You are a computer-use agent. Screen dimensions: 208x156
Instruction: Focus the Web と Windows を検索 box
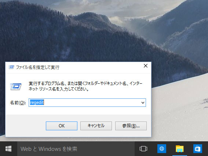click(76, 149)
